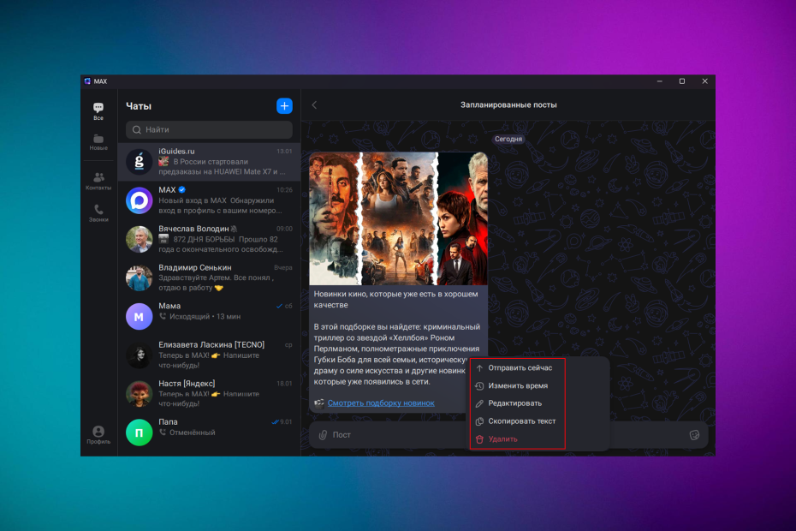The image size is (796, 531).
Task: Choose 'Изменить время' menu entry
Action: coord(518,385)
